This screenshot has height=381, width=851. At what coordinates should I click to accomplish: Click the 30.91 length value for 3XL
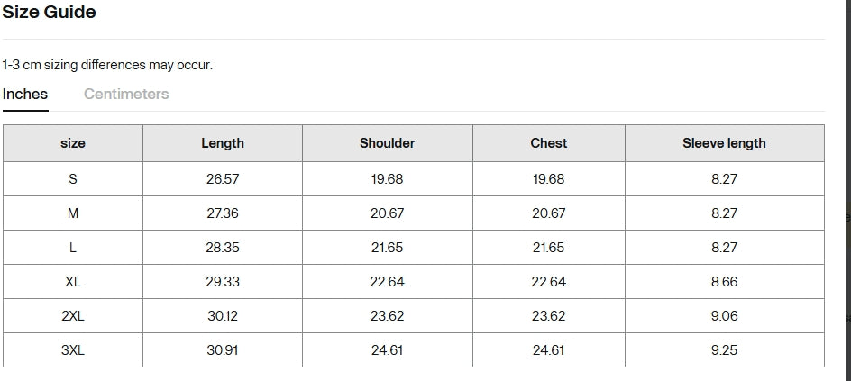(x=223, y=350)
